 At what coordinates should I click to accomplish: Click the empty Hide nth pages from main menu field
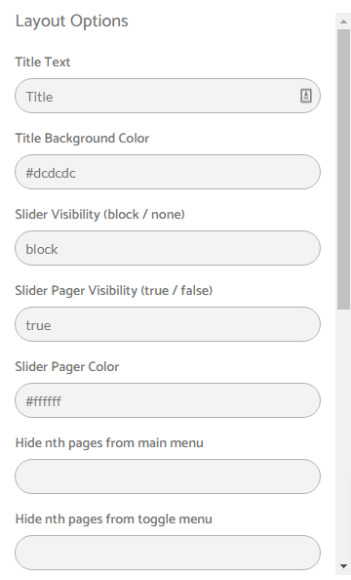click(x=168, y=476)
